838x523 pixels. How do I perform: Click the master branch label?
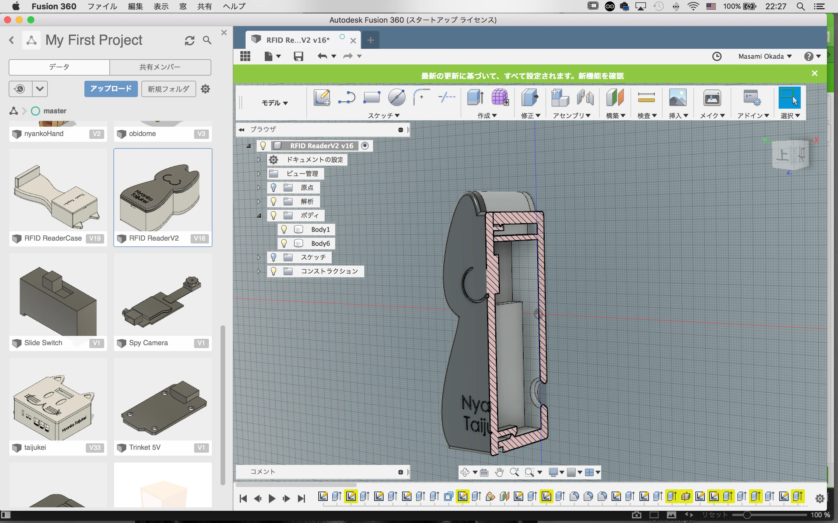(x=55, y=111)
